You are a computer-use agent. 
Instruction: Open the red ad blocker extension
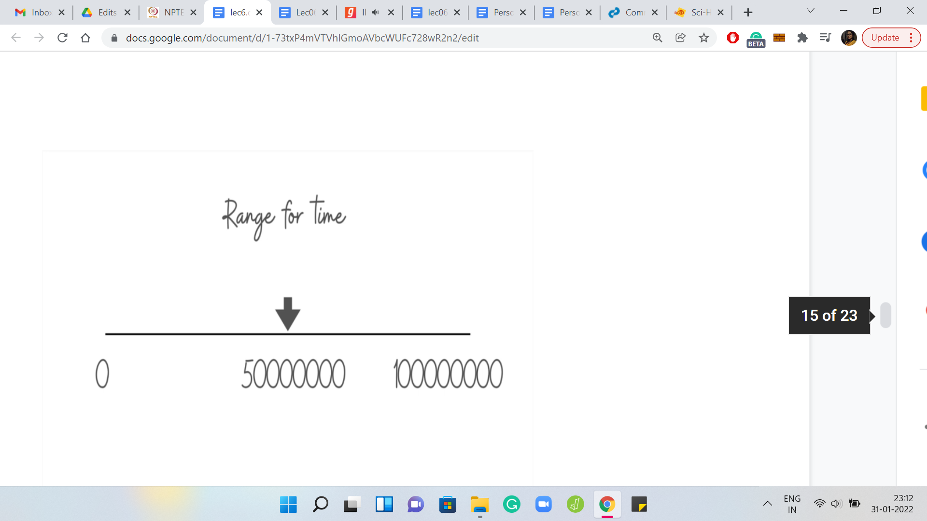tap(732, 38)
